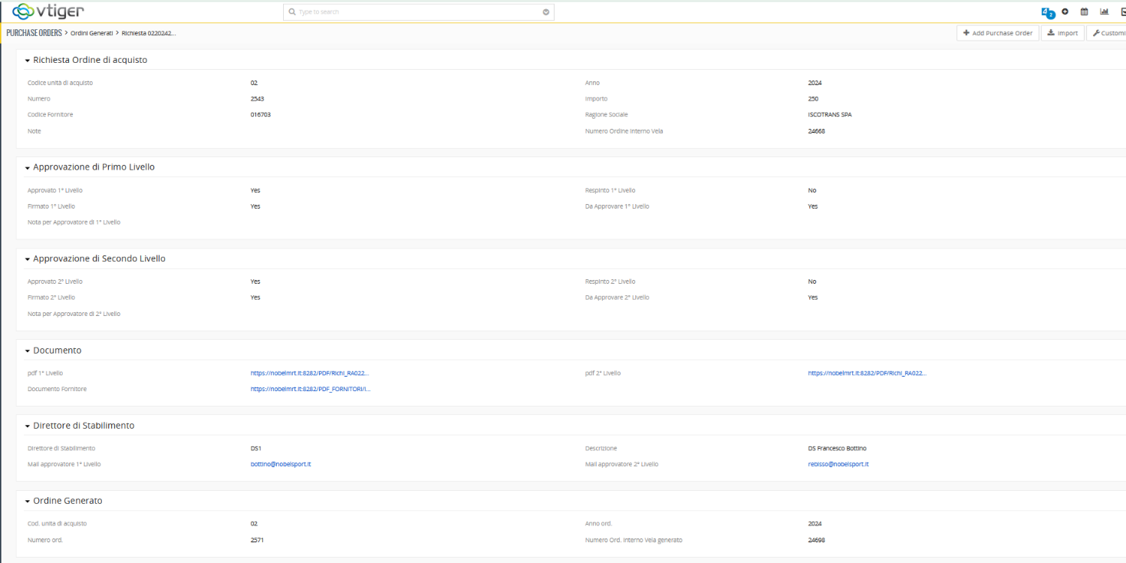Click the partially visible icon after reports
The width and height of the screenshot is (1126, 563).
point(1122,12)
